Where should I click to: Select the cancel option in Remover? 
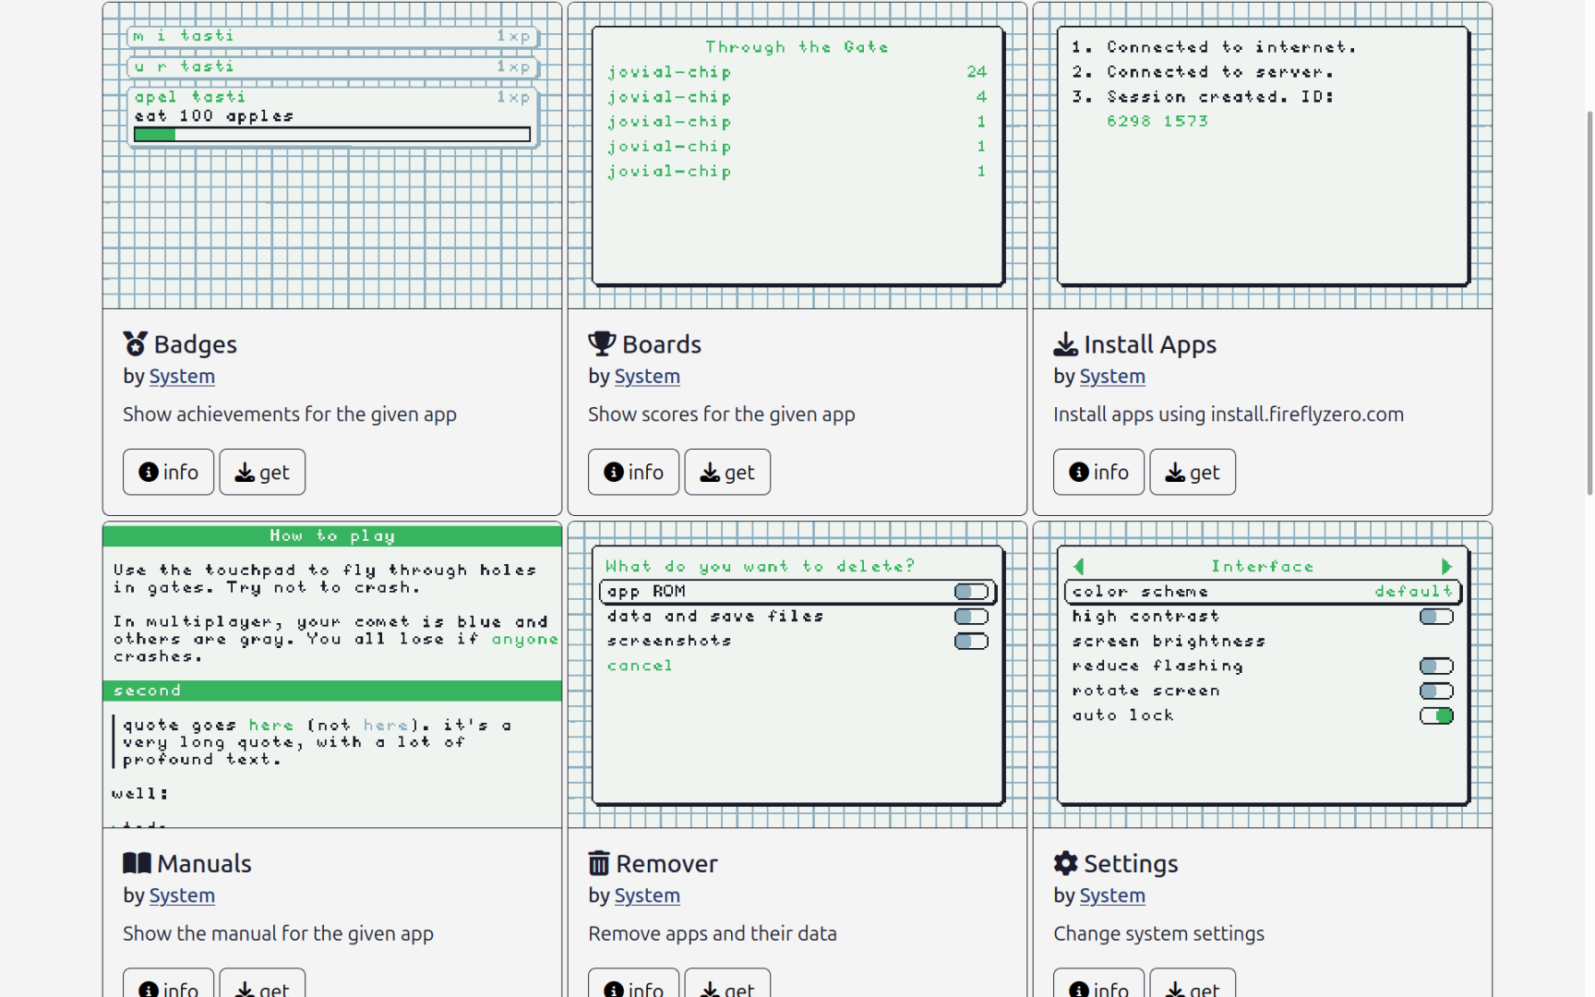tap(640, 666)
